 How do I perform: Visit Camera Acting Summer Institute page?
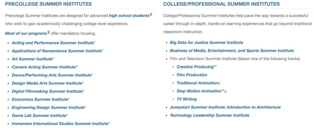[x=44, y=67]
